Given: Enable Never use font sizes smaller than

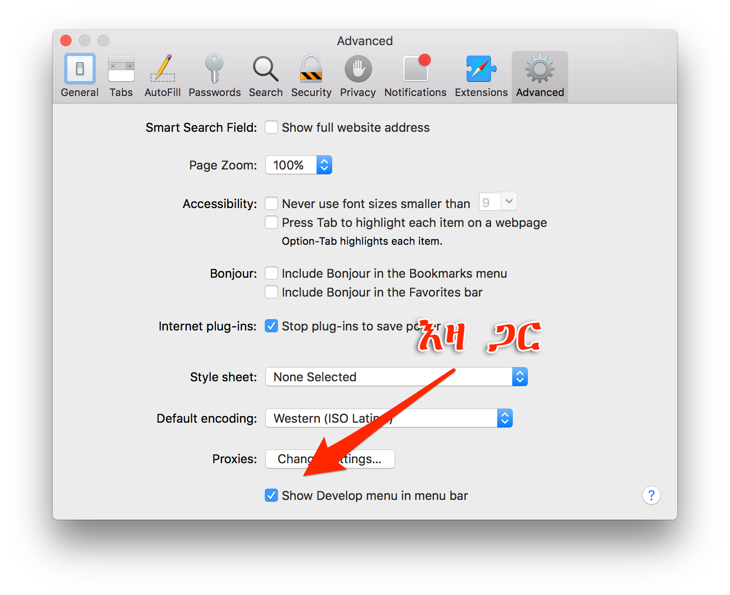Looking at the screenshot, I should click(x=271, y=203).
